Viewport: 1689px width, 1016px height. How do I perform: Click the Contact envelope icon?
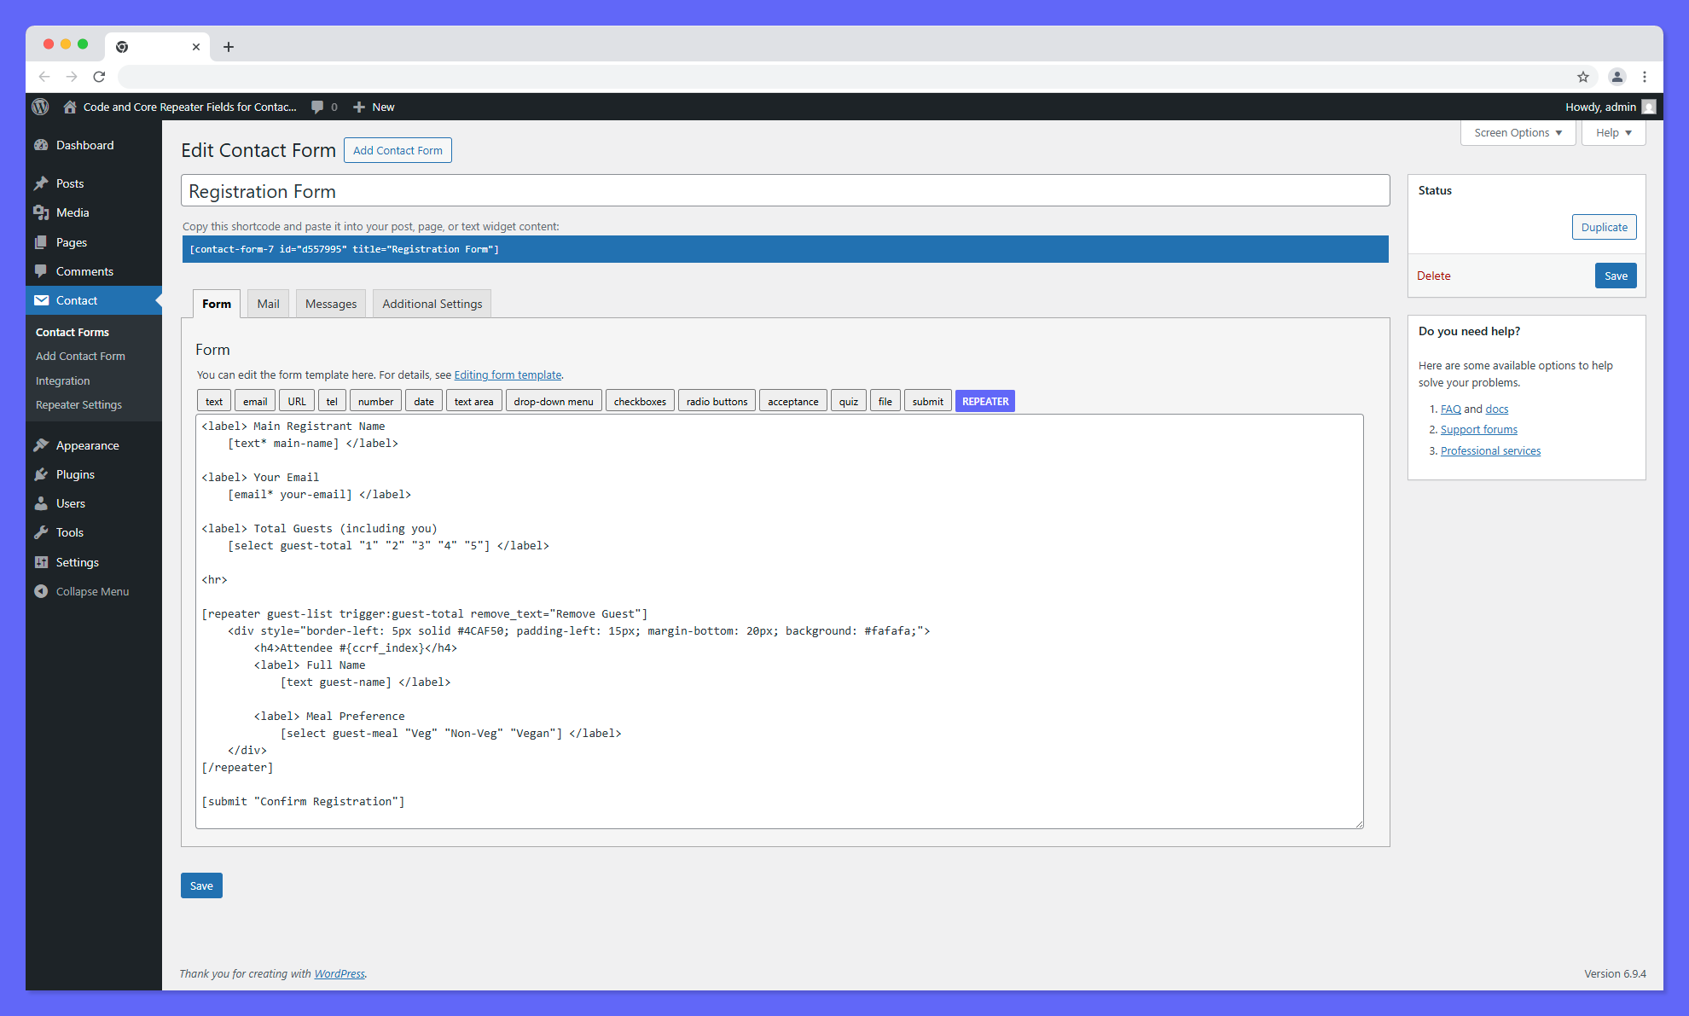click(42, 300)
